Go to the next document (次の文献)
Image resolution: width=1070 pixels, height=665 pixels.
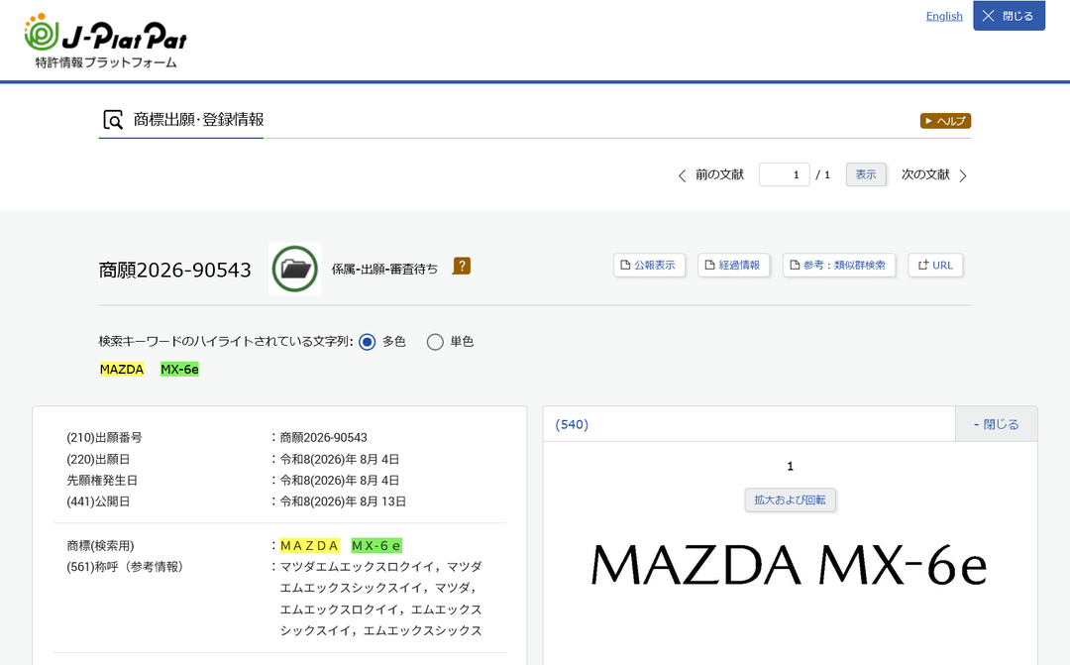[x=933, y=174]
